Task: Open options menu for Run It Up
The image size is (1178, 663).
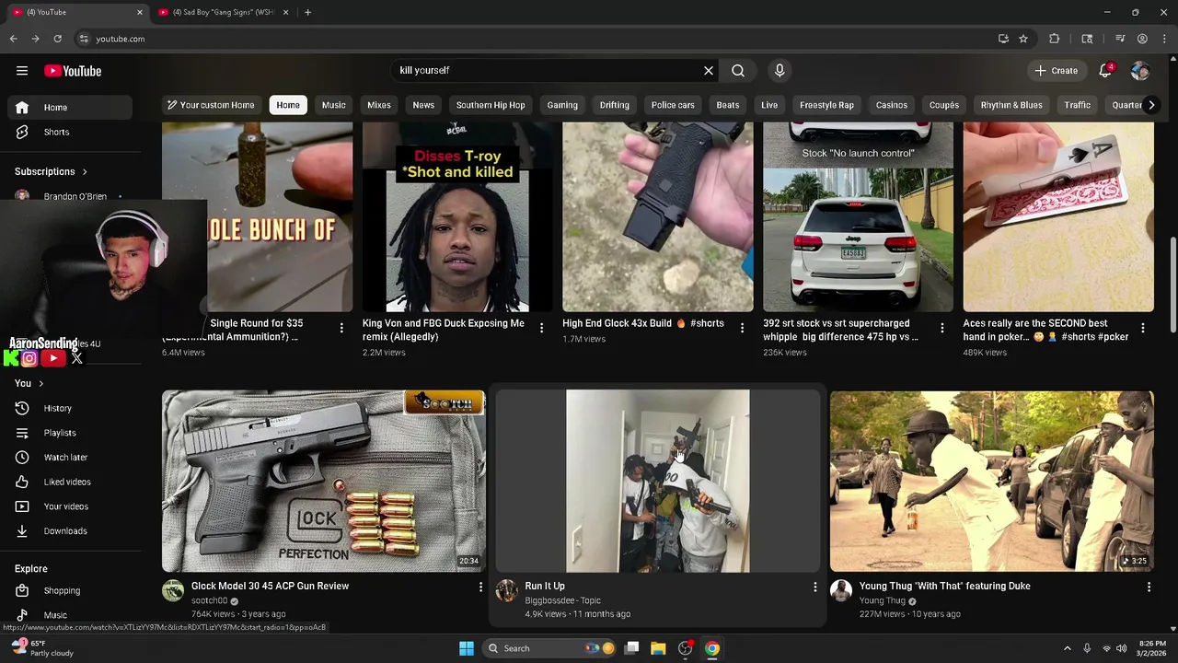Action: tap(814, 587)
